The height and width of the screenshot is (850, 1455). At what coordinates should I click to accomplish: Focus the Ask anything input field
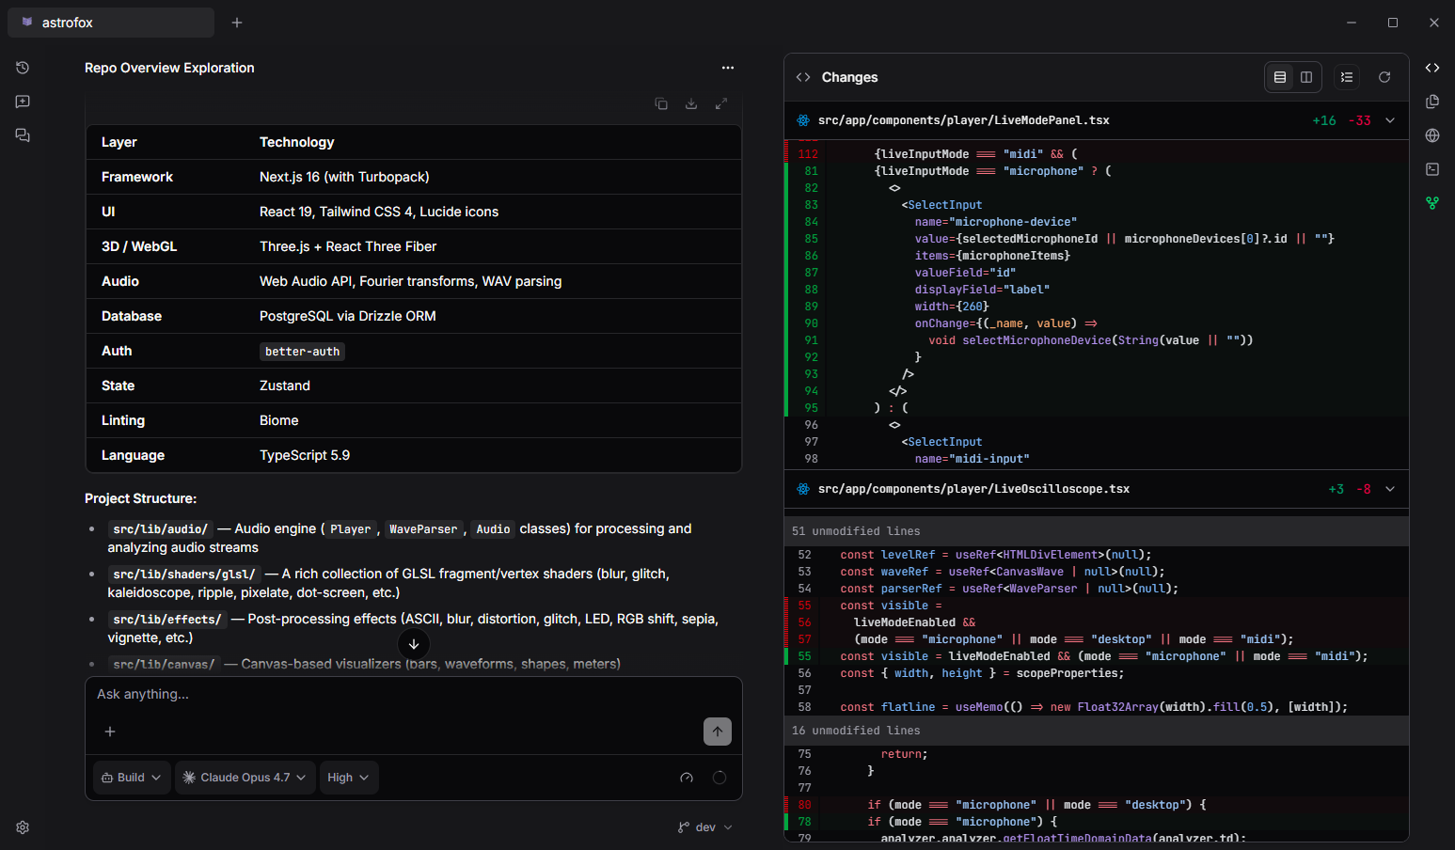414,695
